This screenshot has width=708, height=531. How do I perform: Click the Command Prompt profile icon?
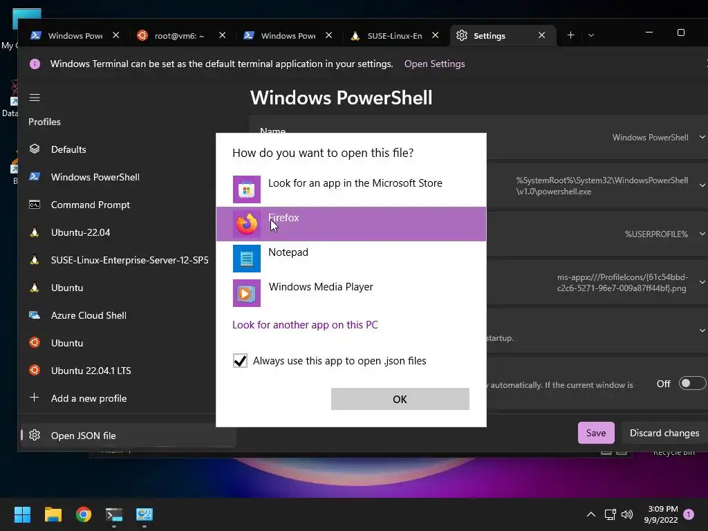point(35,205)
